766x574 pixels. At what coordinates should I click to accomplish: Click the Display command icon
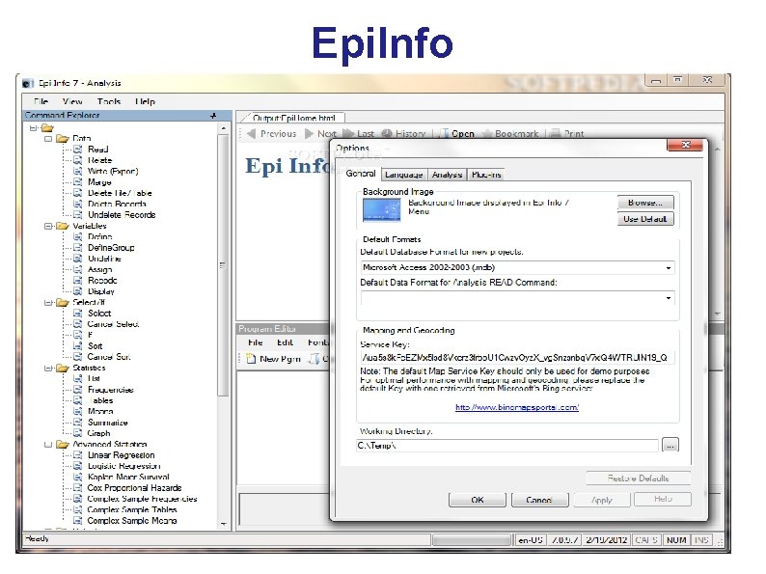[x=77, y=291]
